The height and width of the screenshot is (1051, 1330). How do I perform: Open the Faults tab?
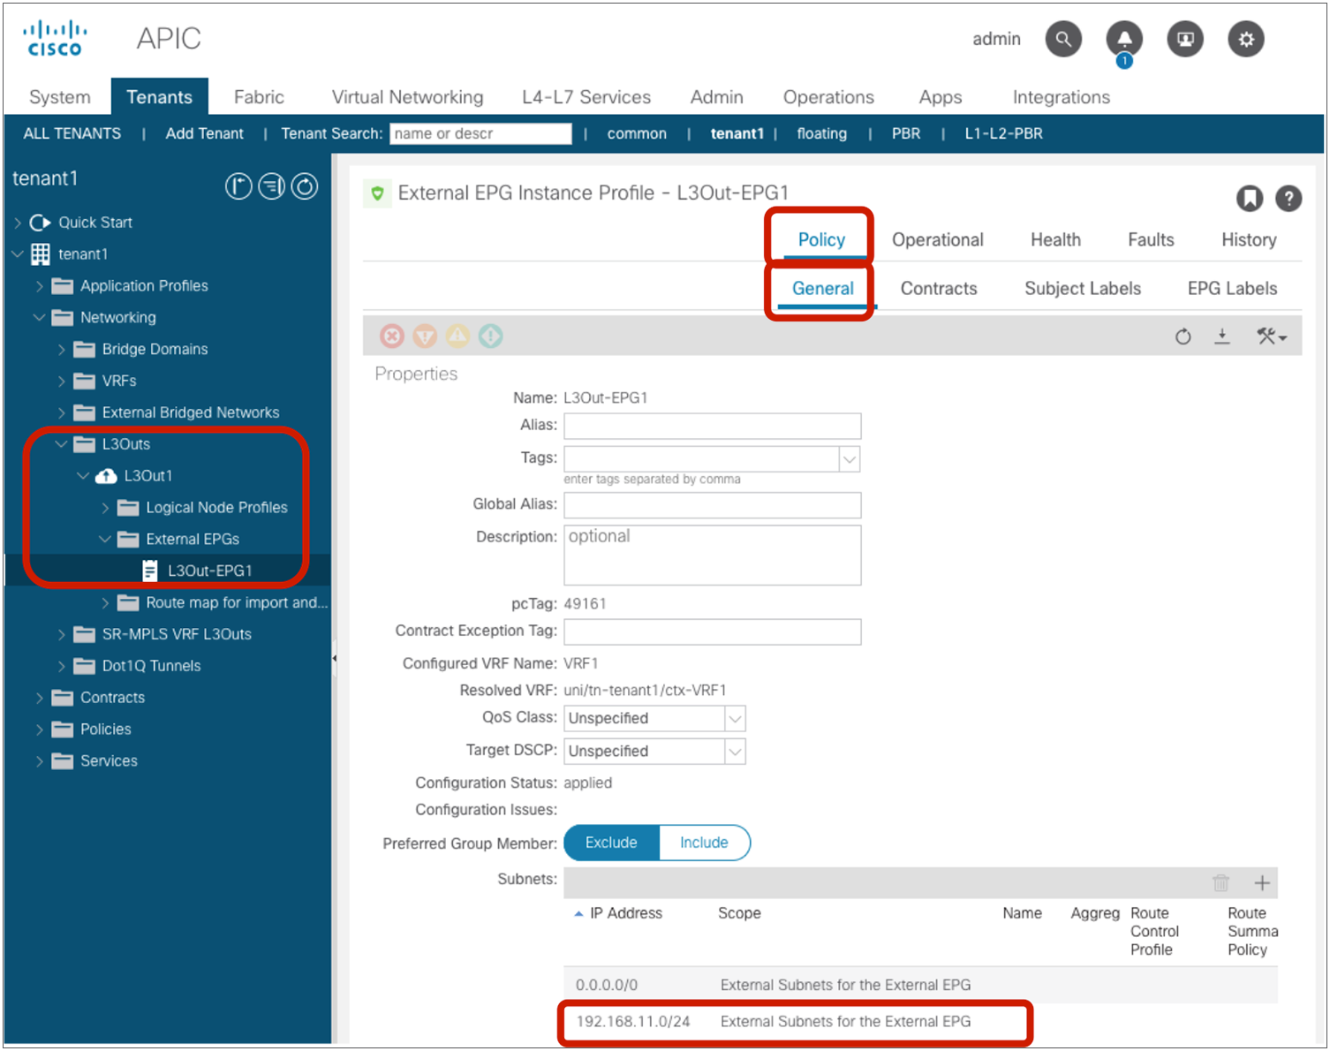[1151, 240]
